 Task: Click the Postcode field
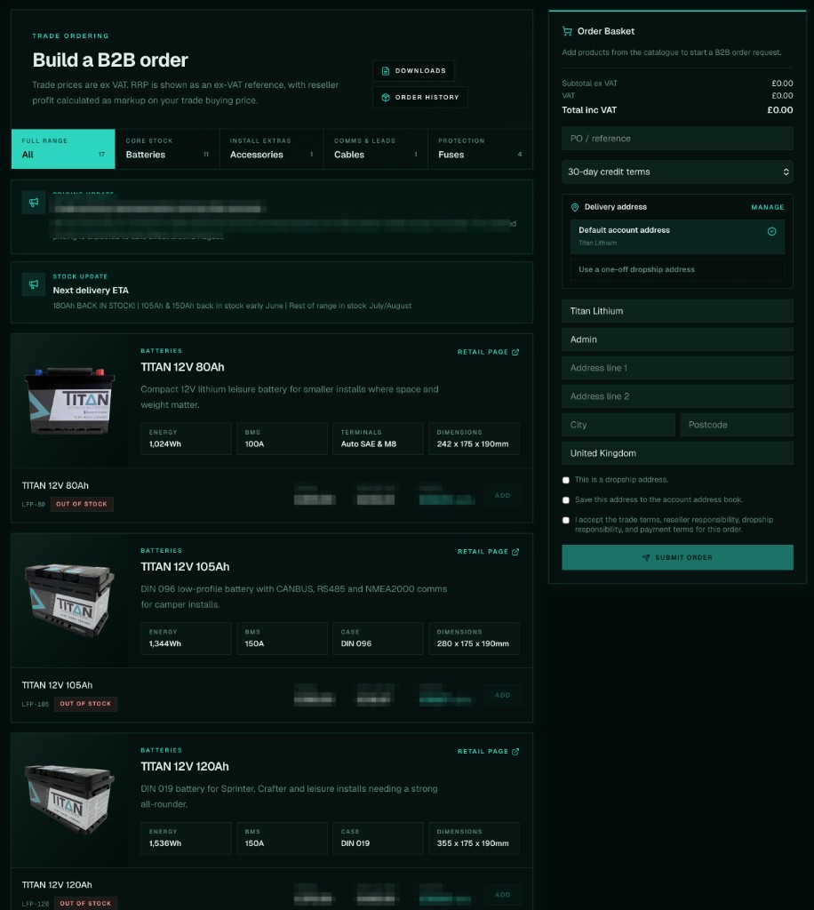pyautogui.click(x=737, y=425)
